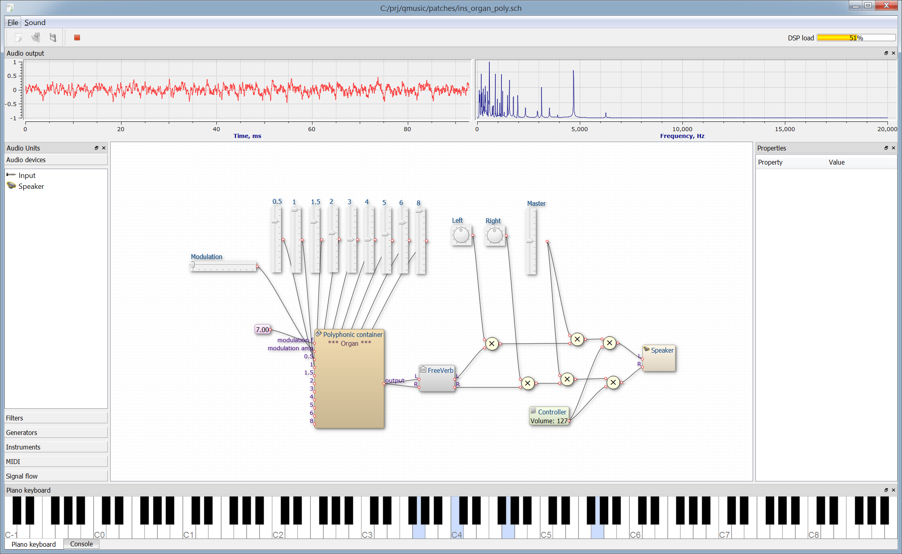Float the Piano keyboard panel

(x=886, y=490)
